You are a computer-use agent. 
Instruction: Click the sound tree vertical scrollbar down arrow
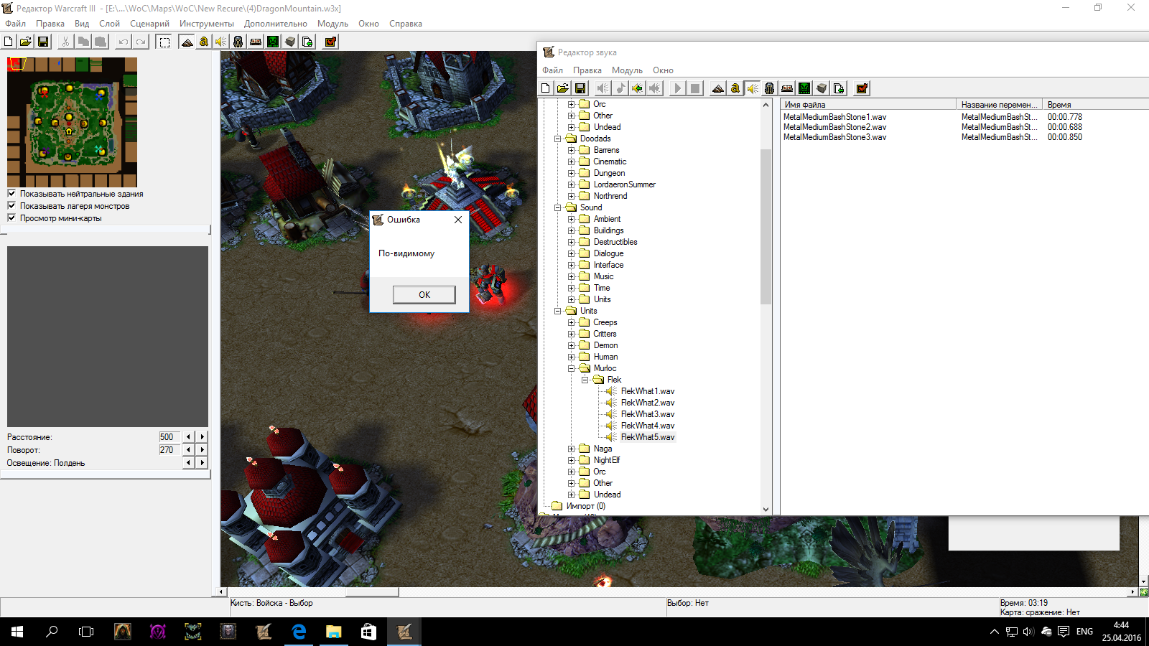click(x=766, y=509)
